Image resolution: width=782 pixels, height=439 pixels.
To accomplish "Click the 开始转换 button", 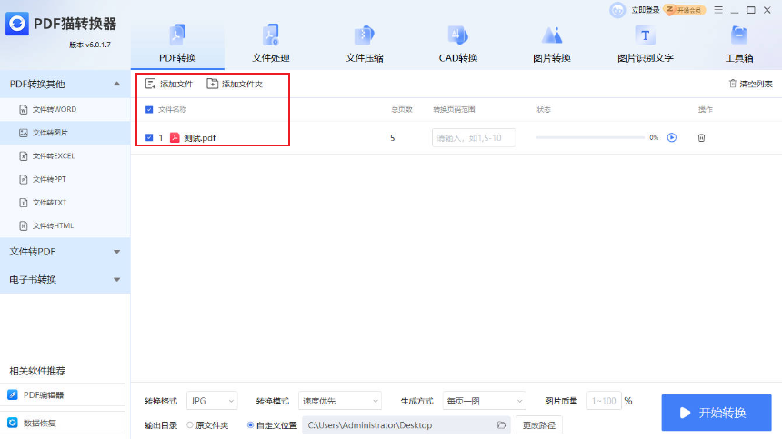I will point(716,413).
